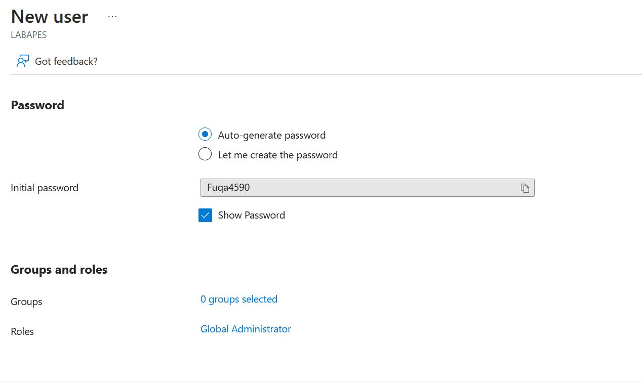Open the Global Administrator role link

click(x=246, y=329)
